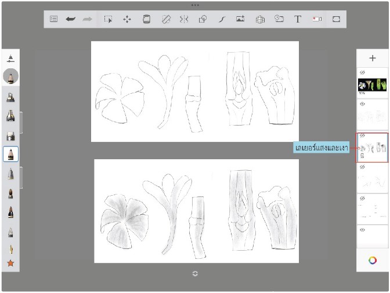This screenshot has height=293, width=390.
Task: Enable the Symmetry tool
Action: click(184, 19)
